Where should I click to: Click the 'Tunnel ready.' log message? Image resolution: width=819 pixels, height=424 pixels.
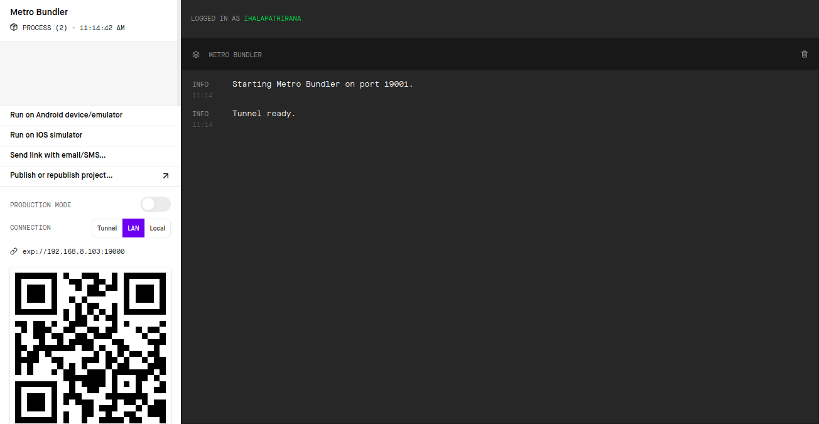tap(264, 114)
